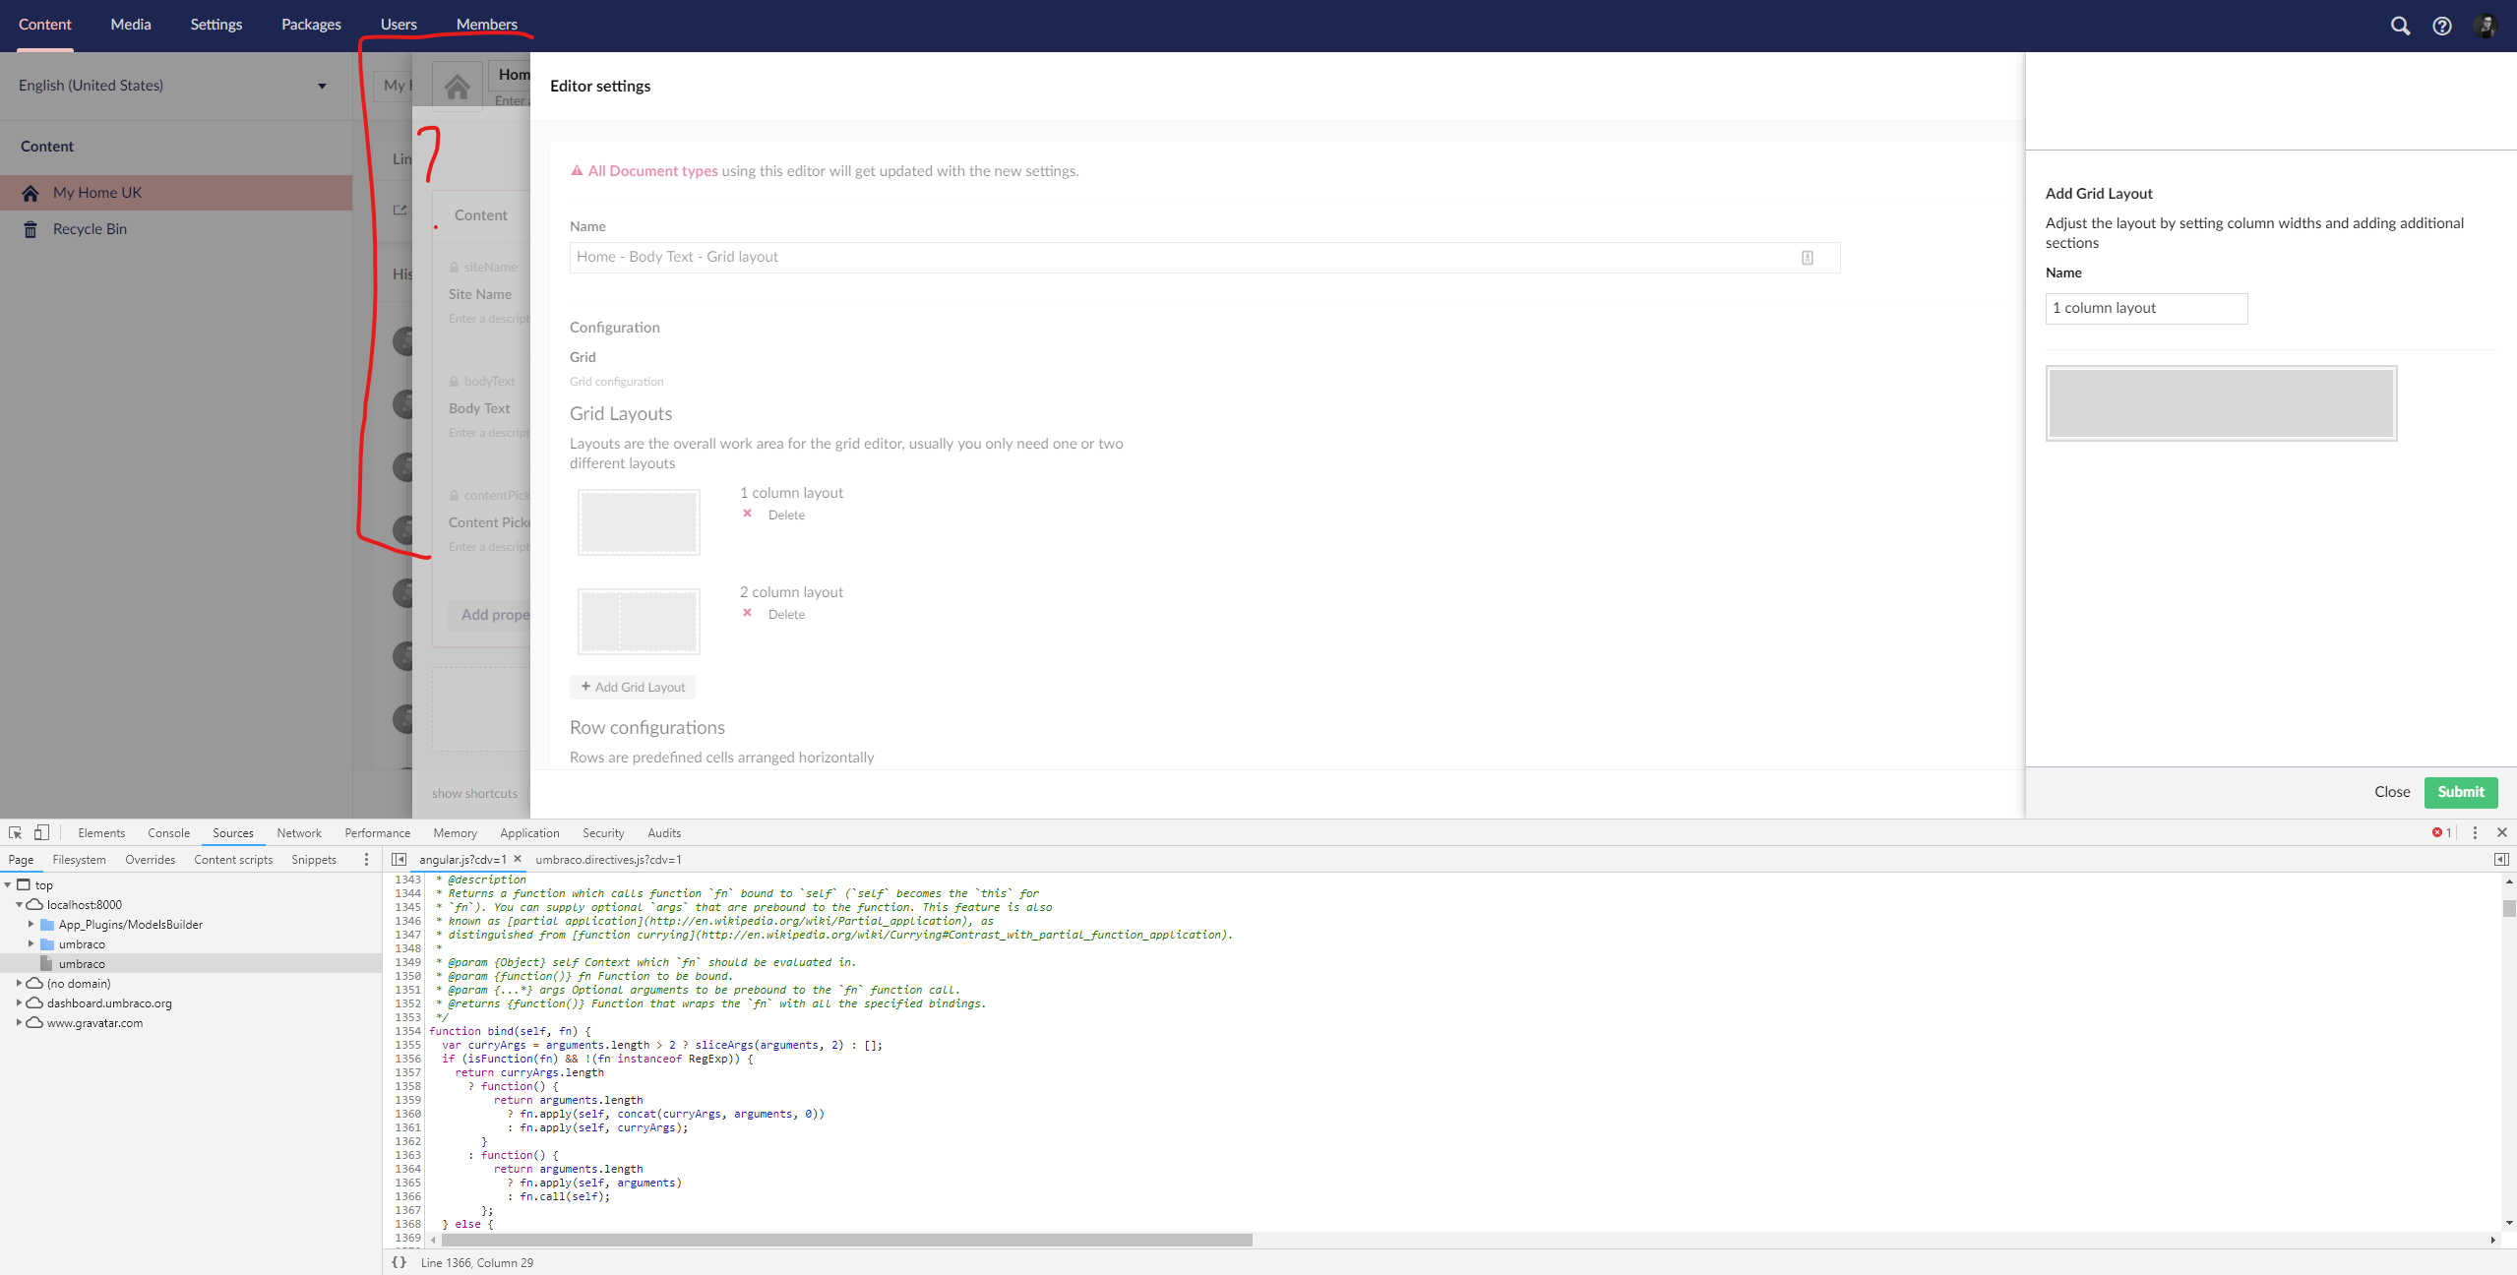
Task: Close the angular.js?cdv=1 source tab
Action: [x=518, y=859]
